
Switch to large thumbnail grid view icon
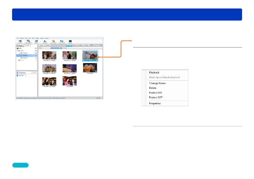[x=101, y=45]
